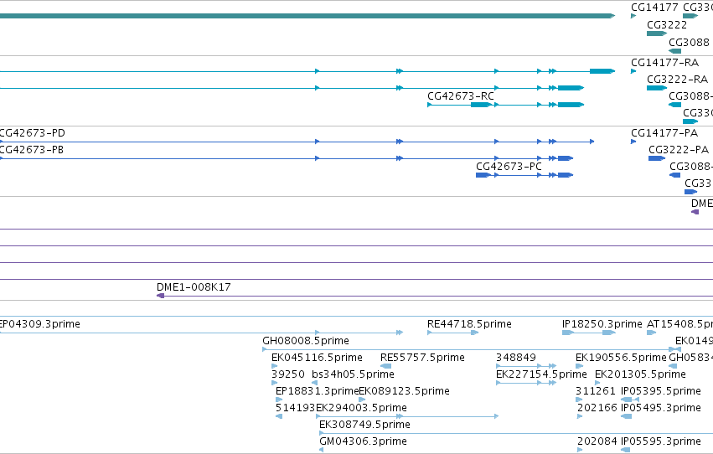Open the GH08008.5prime EST label
Screen dimensions: 713x454
(x=306, y=341)
